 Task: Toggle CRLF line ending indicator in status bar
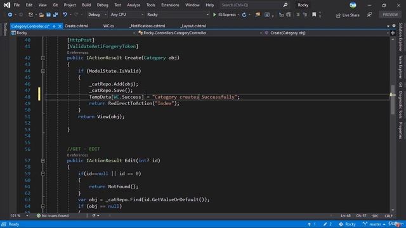click(388, 216)
